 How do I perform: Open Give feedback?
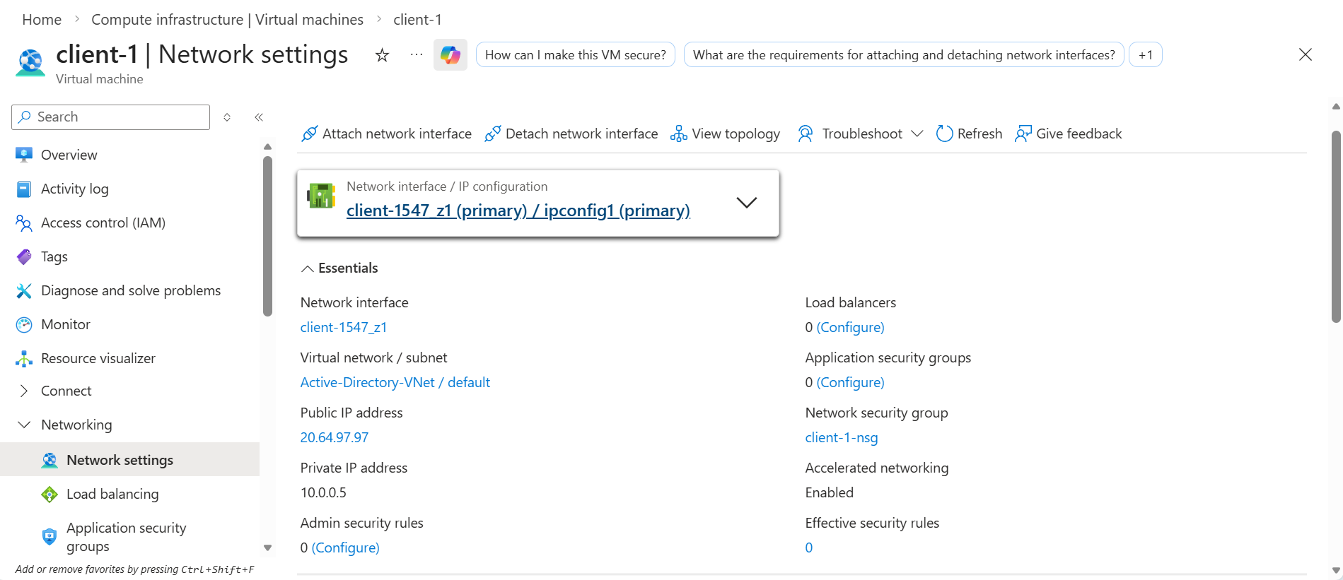1069,134
